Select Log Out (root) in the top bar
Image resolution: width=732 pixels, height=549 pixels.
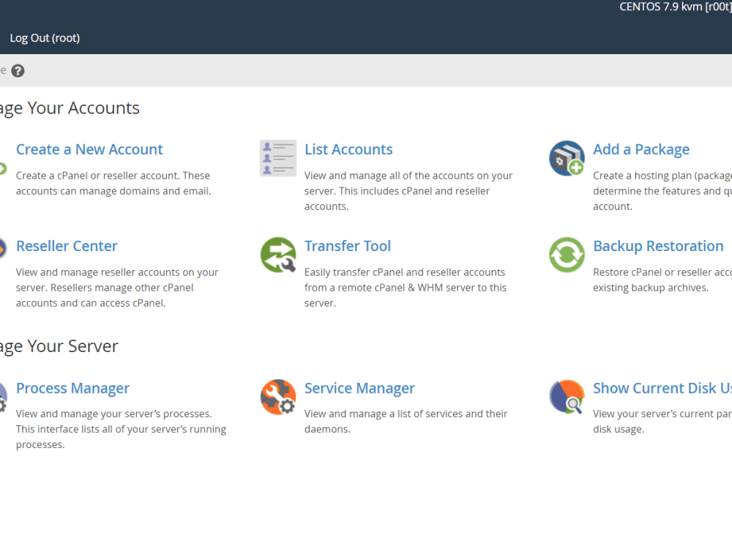[45, 37]
